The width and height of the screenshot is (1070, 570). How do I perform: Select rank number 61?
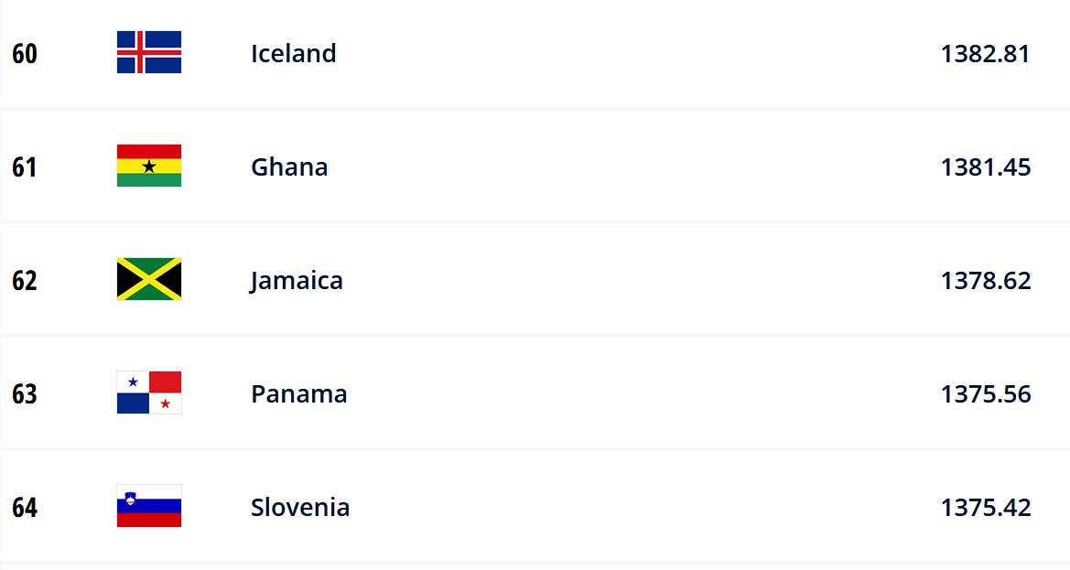[25, 167]
